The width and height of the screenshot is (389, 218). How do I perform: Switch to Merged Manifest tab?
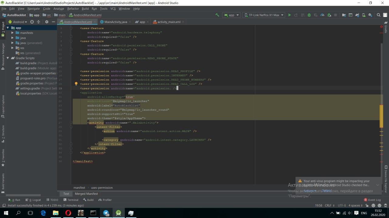point(86,194)
